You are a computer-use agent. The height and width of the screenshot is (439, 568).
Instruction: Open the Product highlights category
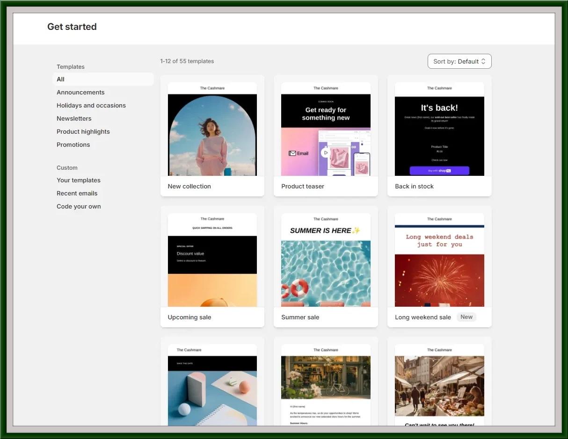pos(83,131)
